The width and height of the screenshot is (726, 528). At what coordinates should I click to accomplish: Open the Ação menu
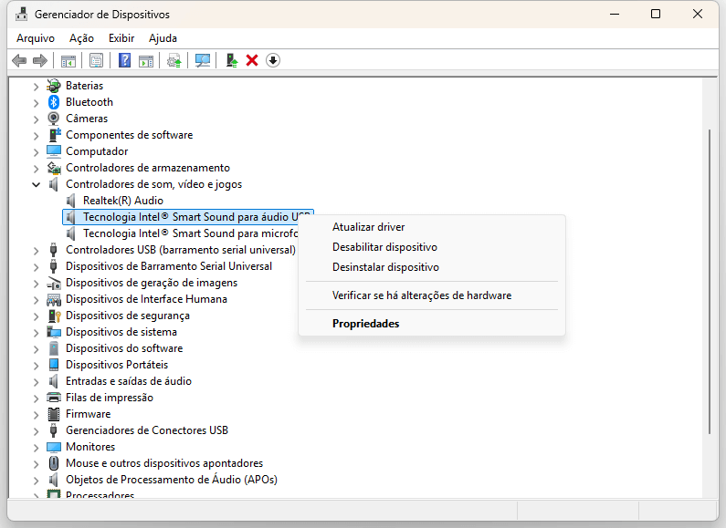(x=81, y=38)
